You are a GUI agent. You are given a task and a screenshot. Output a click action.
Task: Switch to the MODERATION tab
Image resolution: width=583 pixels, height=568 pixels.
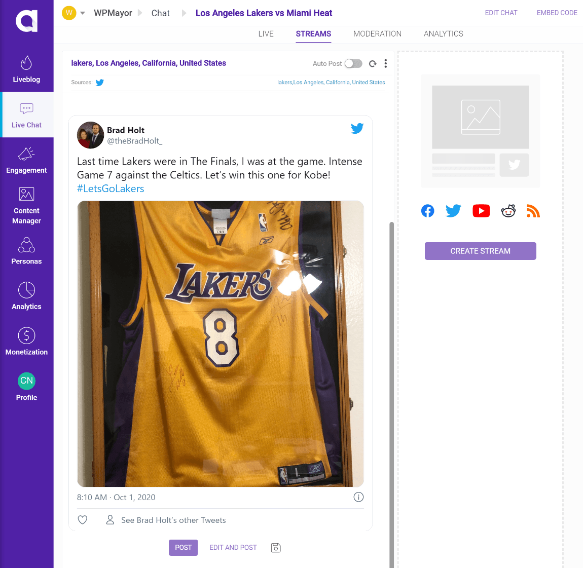point(377,34)
